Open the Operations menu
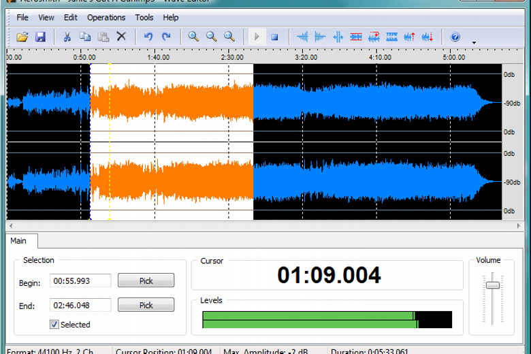This screenshot has width=531, height=354. pos(106,18)
